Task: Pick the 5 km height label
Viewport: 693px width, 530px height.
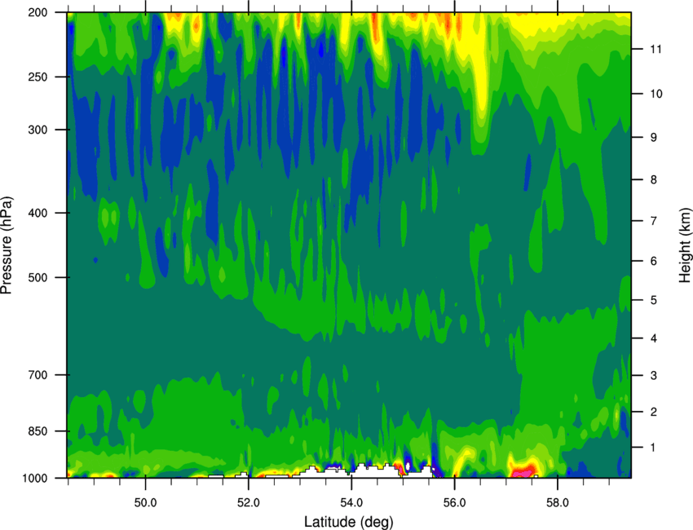Action: [654, 301]
